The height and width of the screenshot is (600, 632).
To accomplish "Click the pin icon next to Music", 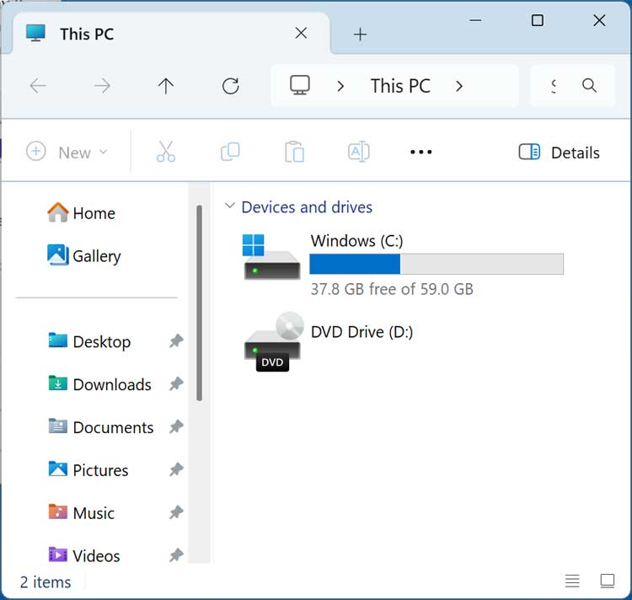I will click(x=176, y=512).
